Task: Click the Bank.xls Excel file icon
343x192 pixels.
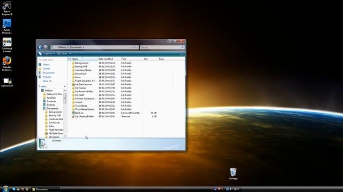Action: [x=73, y=113]
